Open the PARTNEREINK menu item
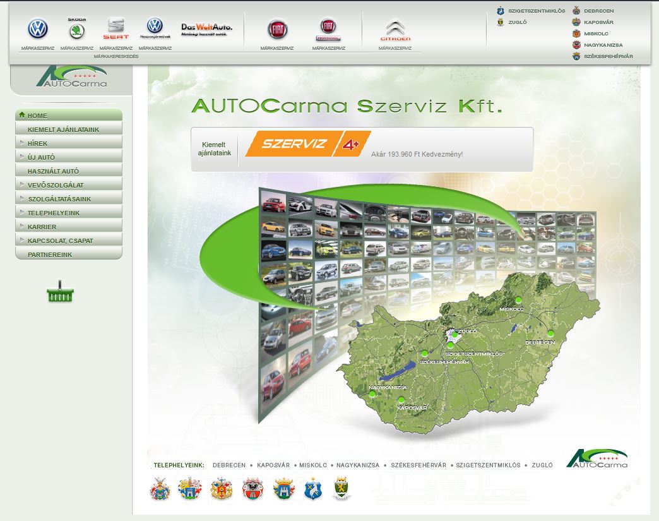 [69, 254]
